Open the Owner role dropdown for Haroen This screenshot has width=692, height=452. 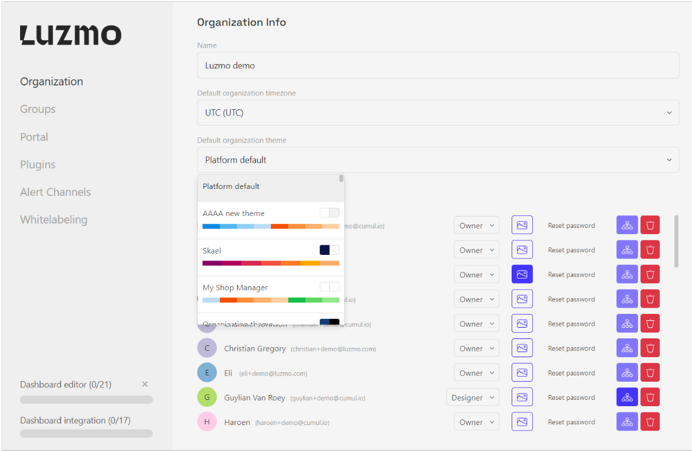[x=476, y=422]
